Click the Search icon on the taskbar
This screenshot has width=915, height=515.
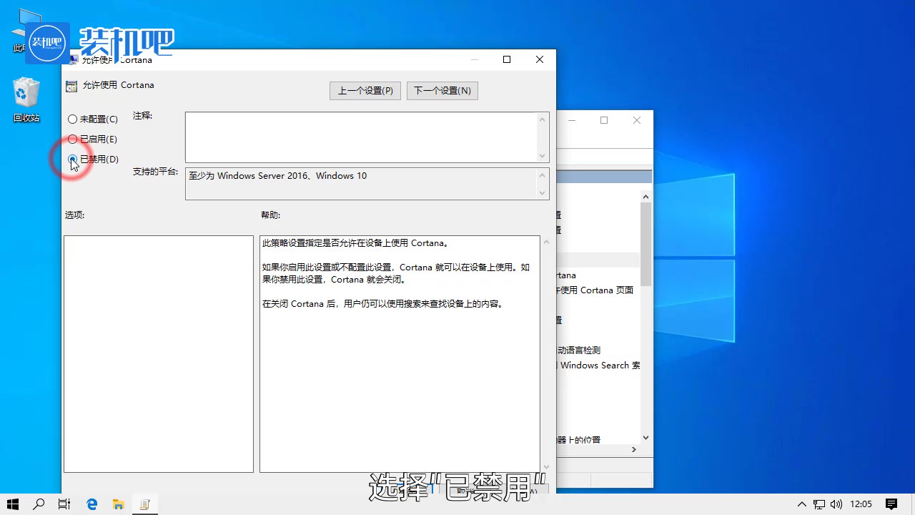coord(39,504)
